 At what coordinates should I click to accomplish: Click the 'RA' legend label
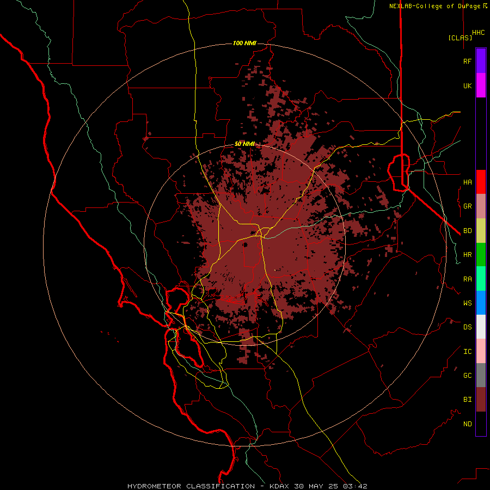[x=467, y=279]
